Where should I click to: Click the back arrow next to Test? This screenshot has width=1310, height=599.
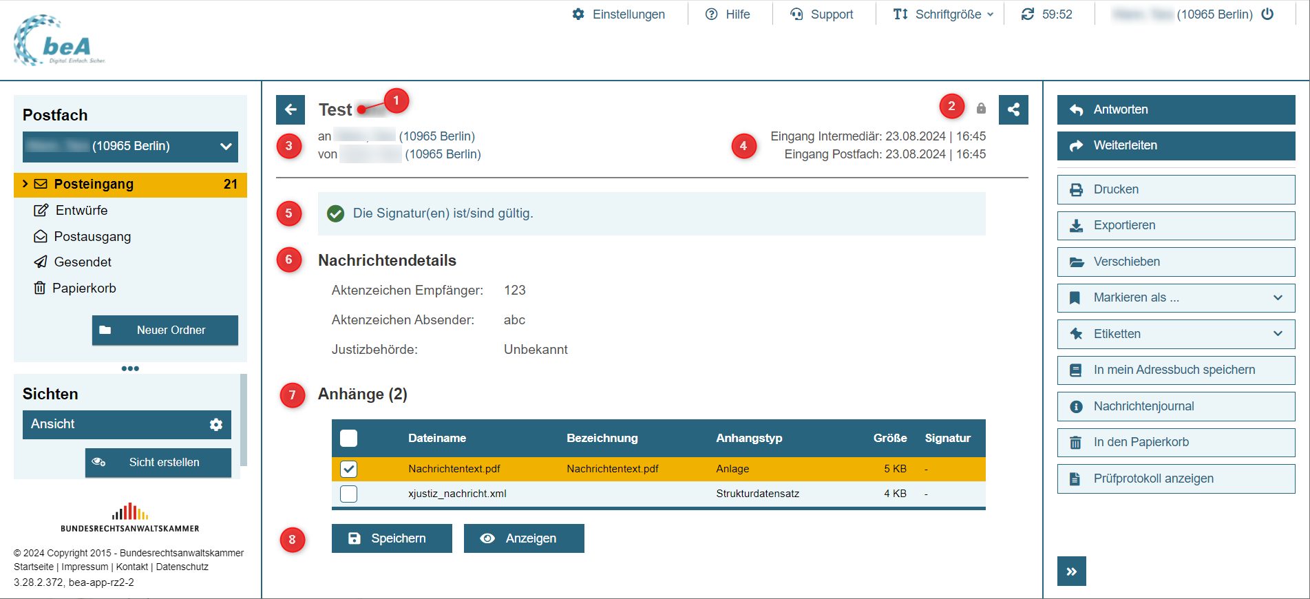point(290,109)
